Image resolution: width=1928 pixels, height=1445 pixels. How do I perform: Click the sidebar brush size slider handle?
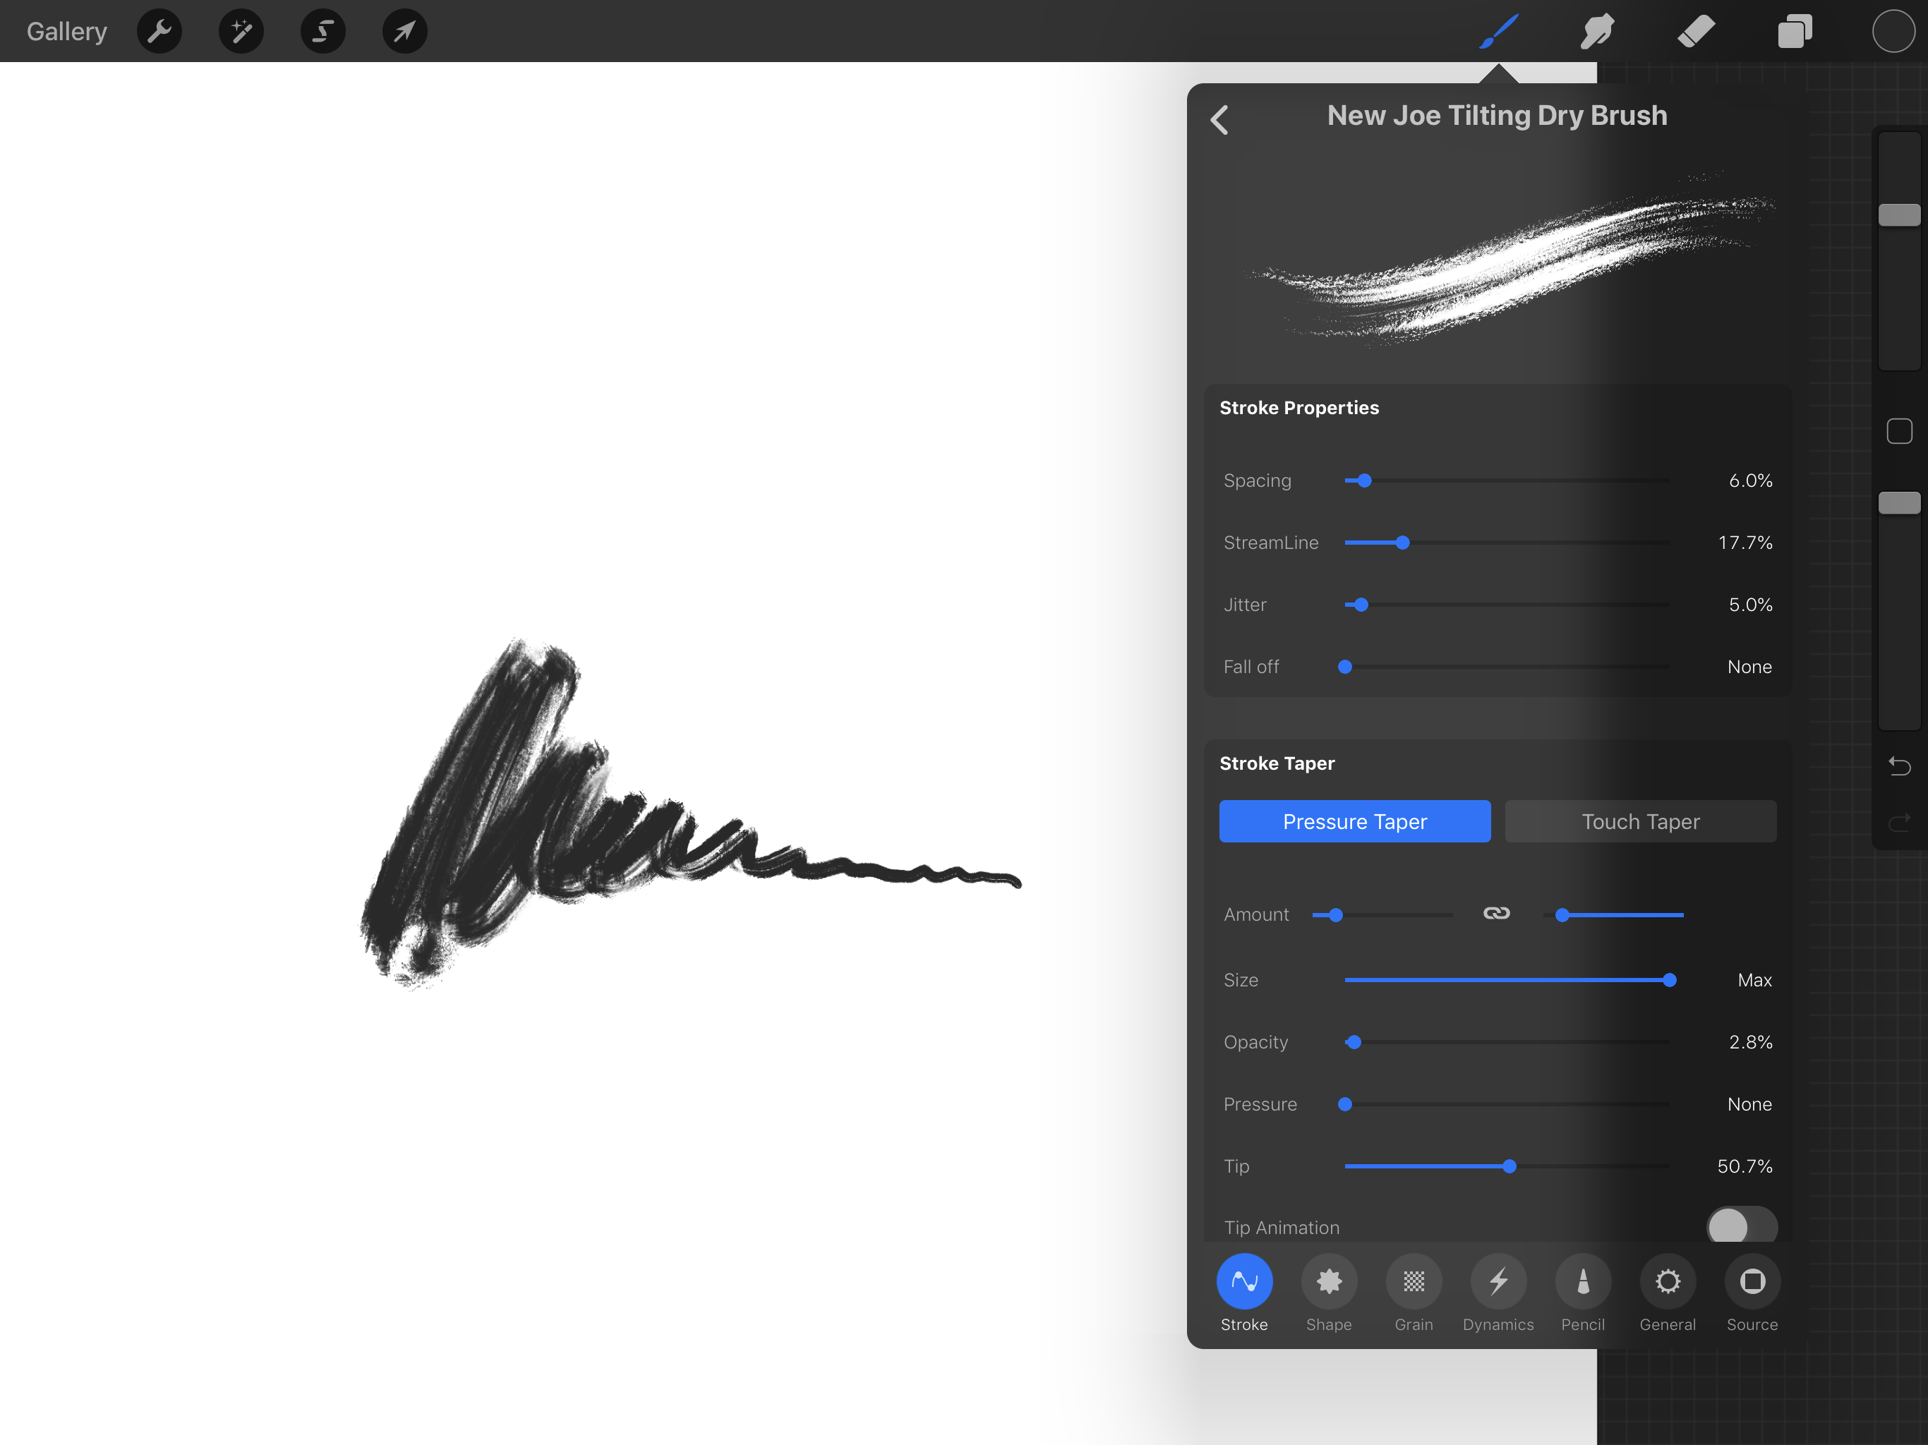coord(1899,214)
